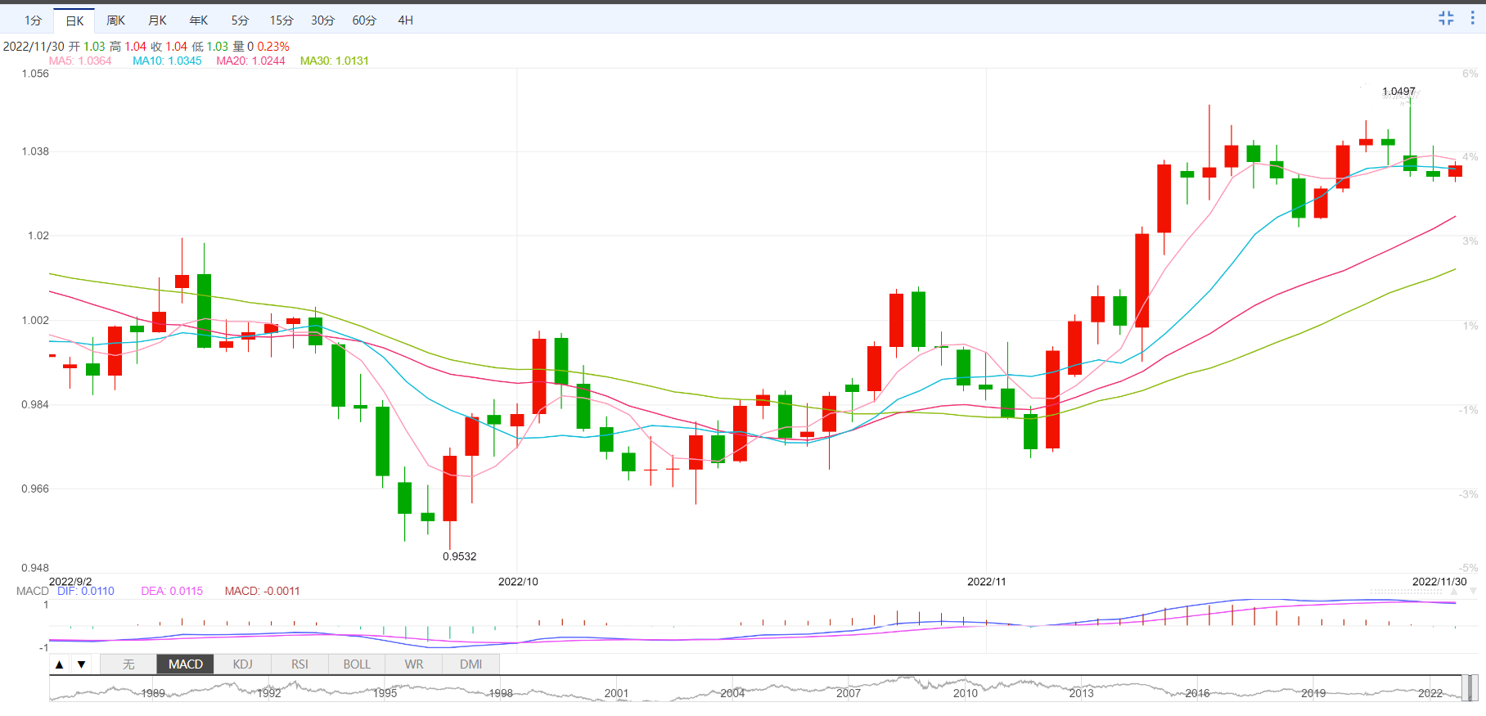Screen dimensions: 1486x716
Task: Show the BOLL indicator
Action: coord(357,664)
